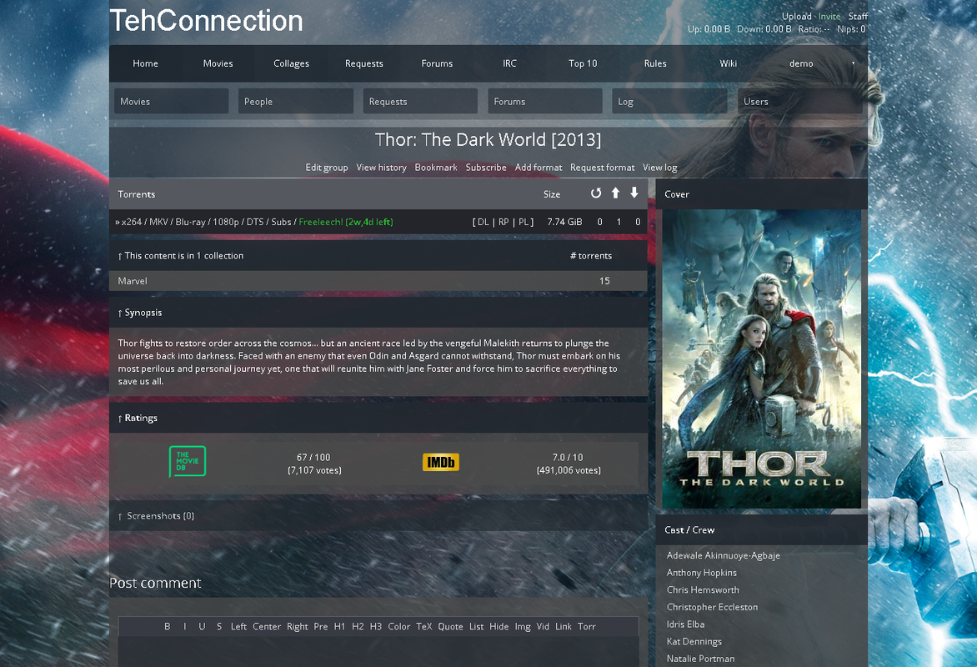Viewport: 977px width, 667px height.
Task: Open the Movies main menu item
Action: [x=218, y=63]
